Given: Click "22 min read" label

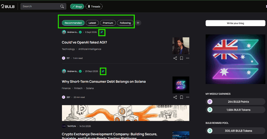Looking at the screenshot, I should [79, 97].
